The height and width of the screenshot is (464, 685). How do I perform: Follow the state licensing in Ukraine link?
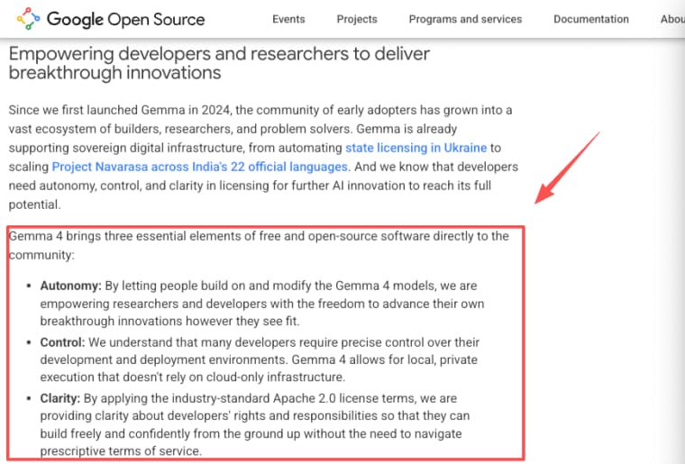click(x=416, y=148)
